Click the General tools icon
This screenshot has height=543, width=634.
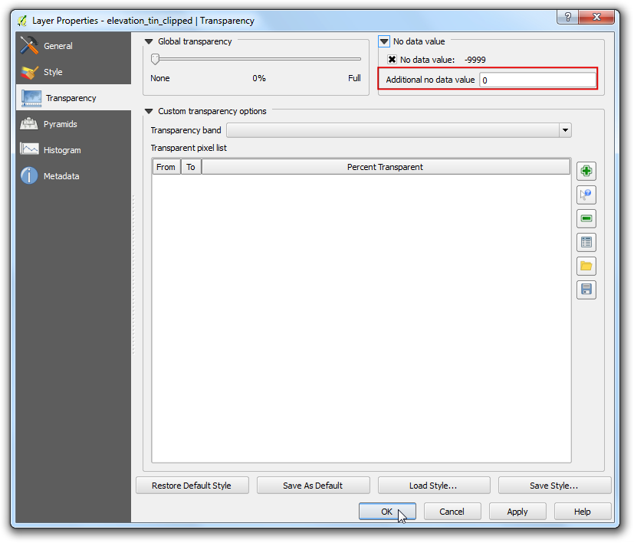click(29, 45)
